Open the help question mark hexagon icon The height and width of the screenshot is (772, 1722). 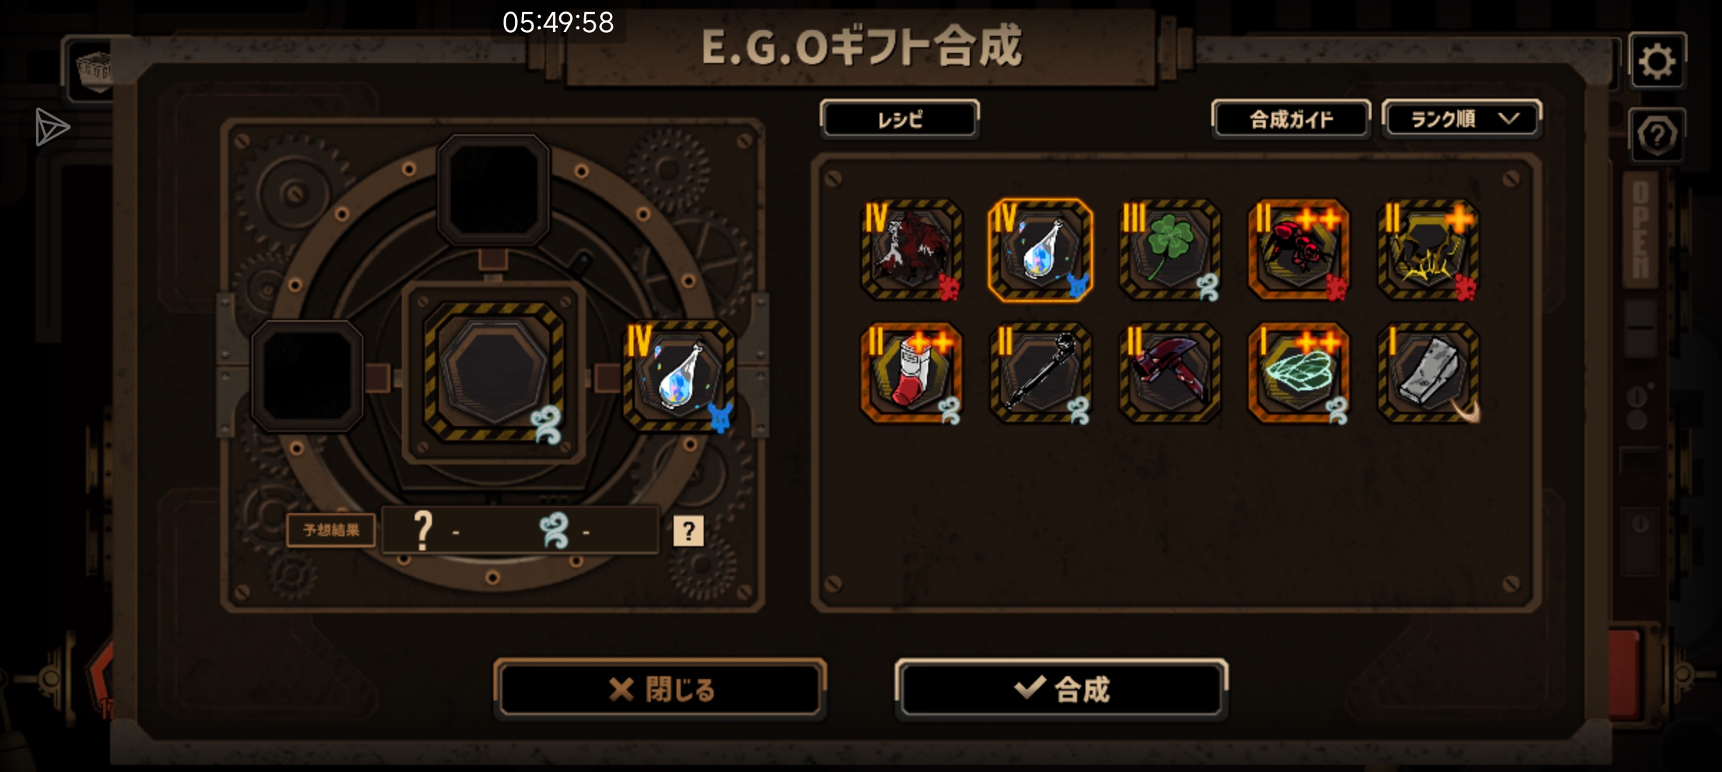click(1657, 135)
